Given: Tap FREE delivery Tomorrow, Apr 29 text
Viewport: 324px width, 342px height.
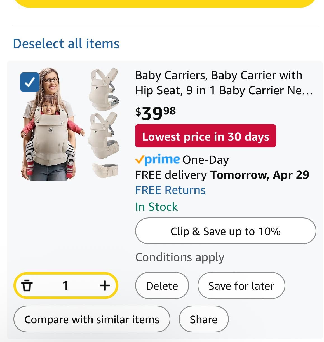Looking at the screenshot, I should pos(222,175).
